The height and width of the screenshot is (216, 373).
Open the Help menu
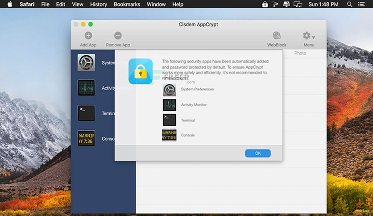point(178,4)
